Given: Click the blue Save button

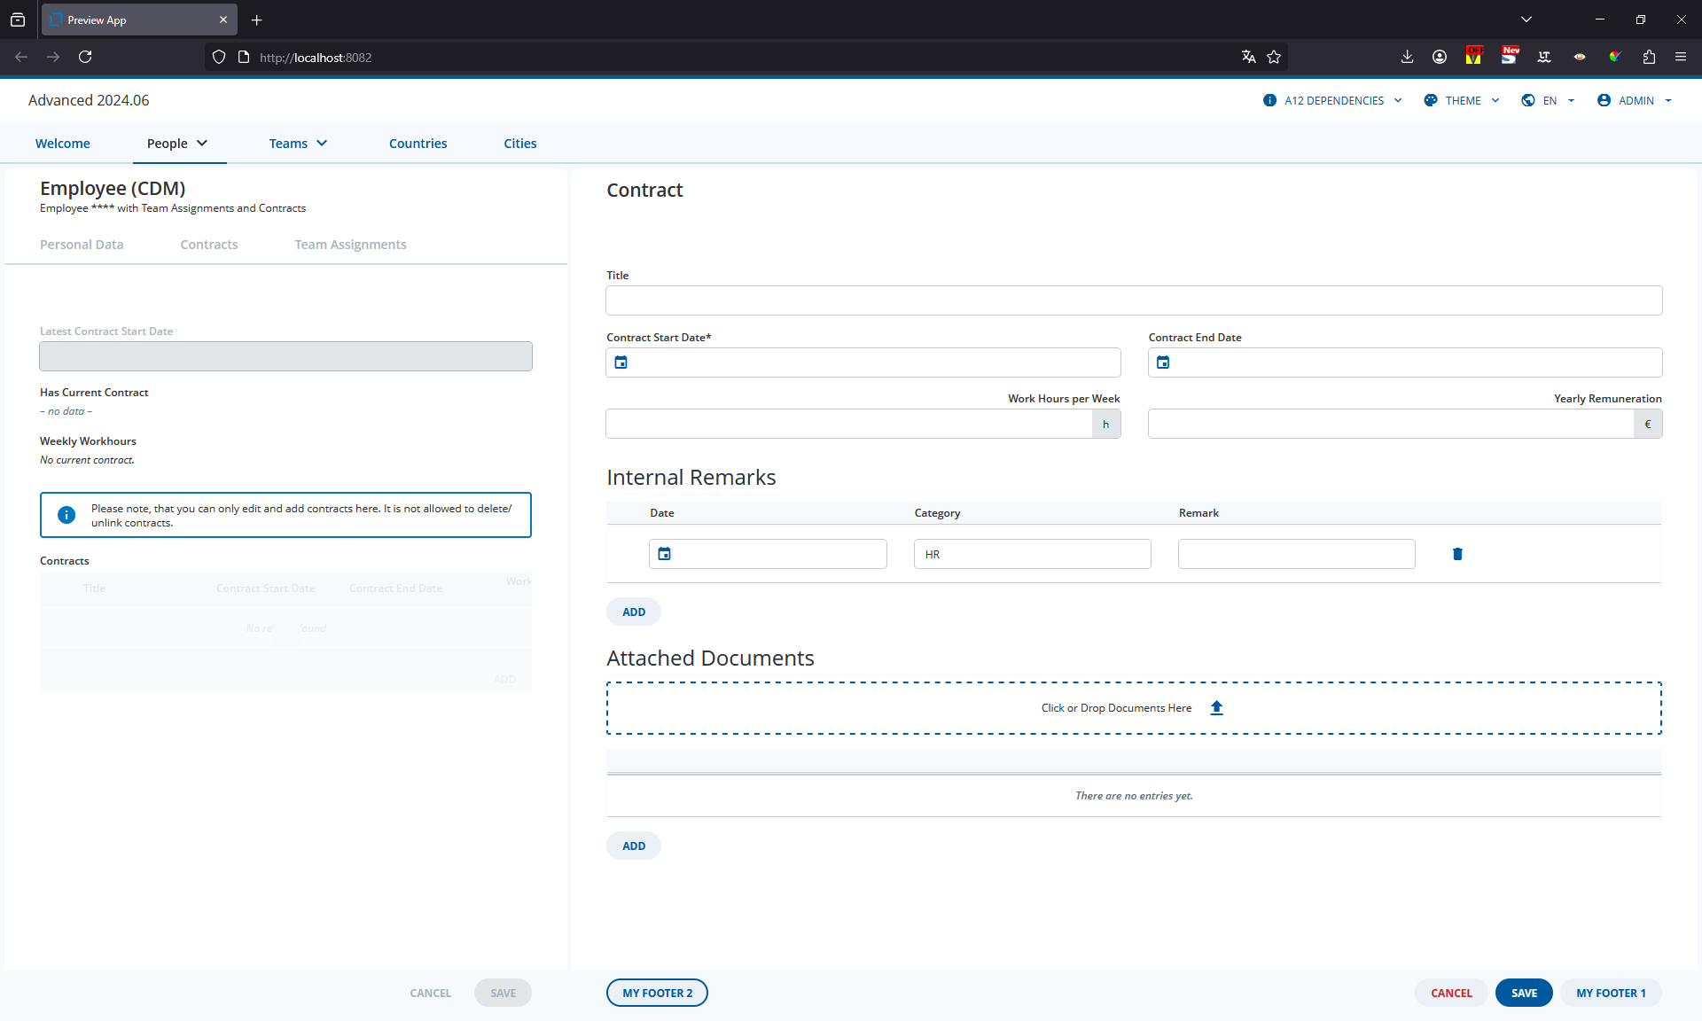Looking at the screenshot, I should [x=1524, y=993].
